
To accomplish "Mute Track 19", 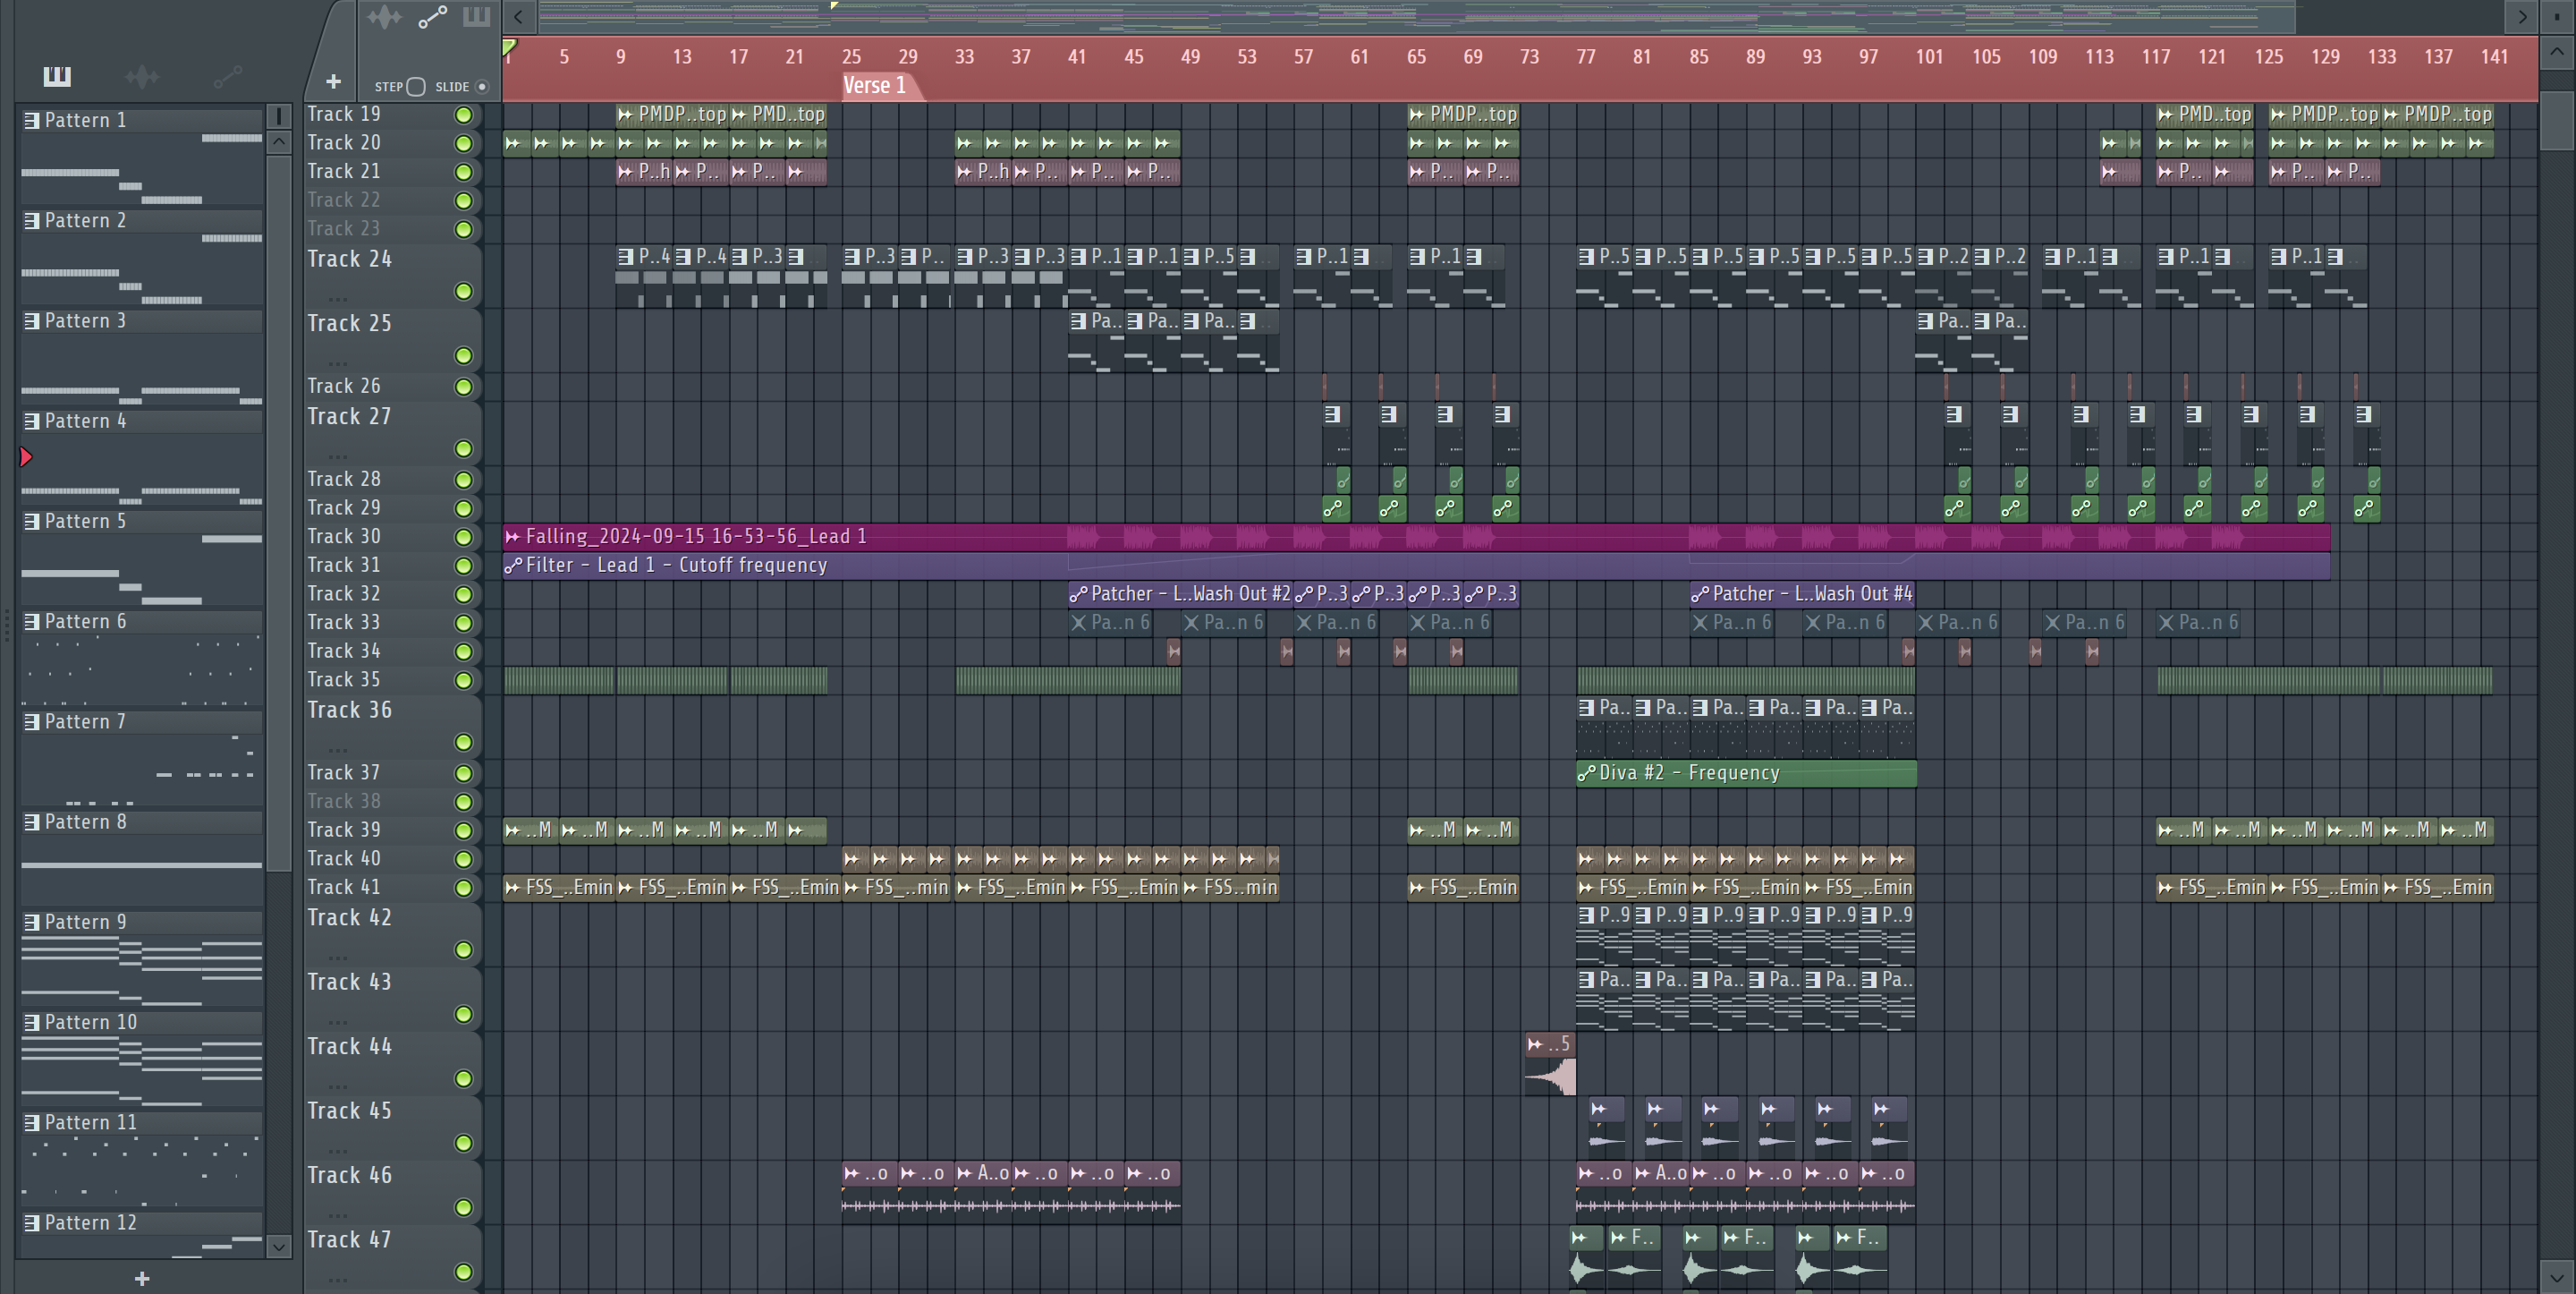I will point(464,115).
